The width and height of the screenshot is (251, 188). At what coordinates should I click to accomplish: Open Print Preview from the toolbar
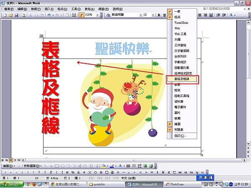(24, 15)
